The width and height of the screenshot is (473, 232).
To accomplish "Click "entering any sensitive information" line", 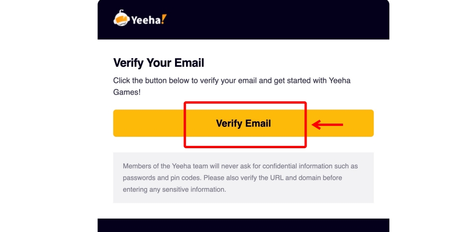I will [x=175, y=190].
